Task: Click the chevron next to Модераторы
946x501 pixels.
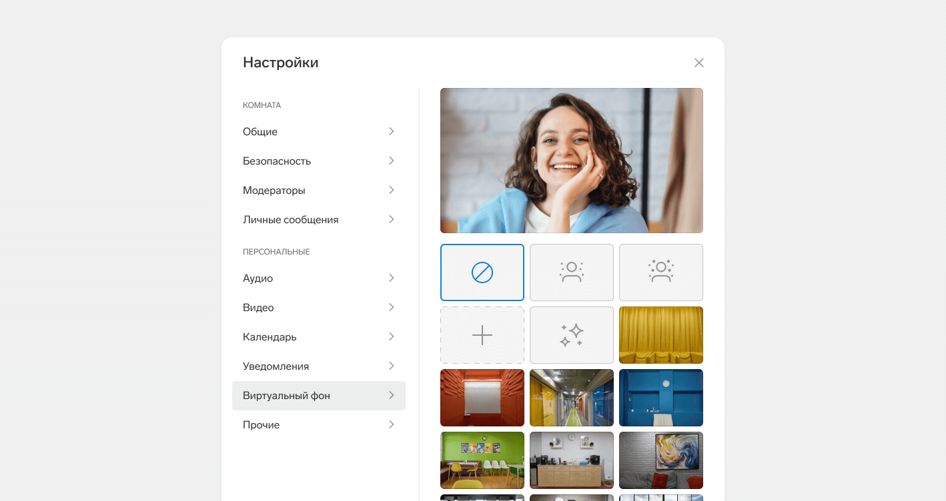Action: (392, 190)
